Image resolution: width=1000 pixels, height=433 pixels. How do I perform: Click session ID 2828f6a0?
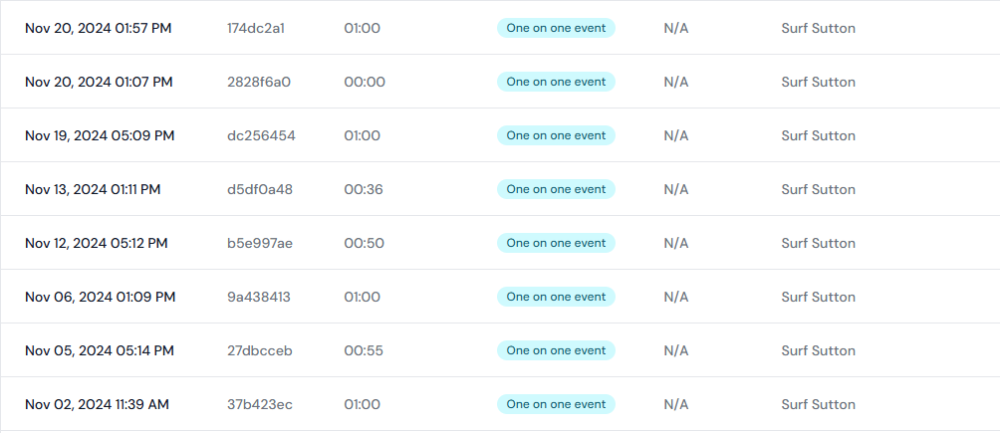tap(259, 82)
